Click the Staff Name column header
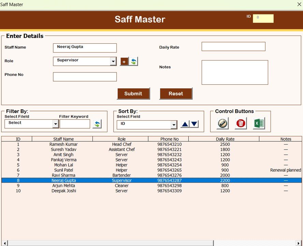This screenshot has height=246, width=303. pos(63,139)
